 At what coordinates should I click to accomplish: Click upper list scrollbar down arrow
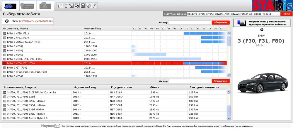[229, 75]
